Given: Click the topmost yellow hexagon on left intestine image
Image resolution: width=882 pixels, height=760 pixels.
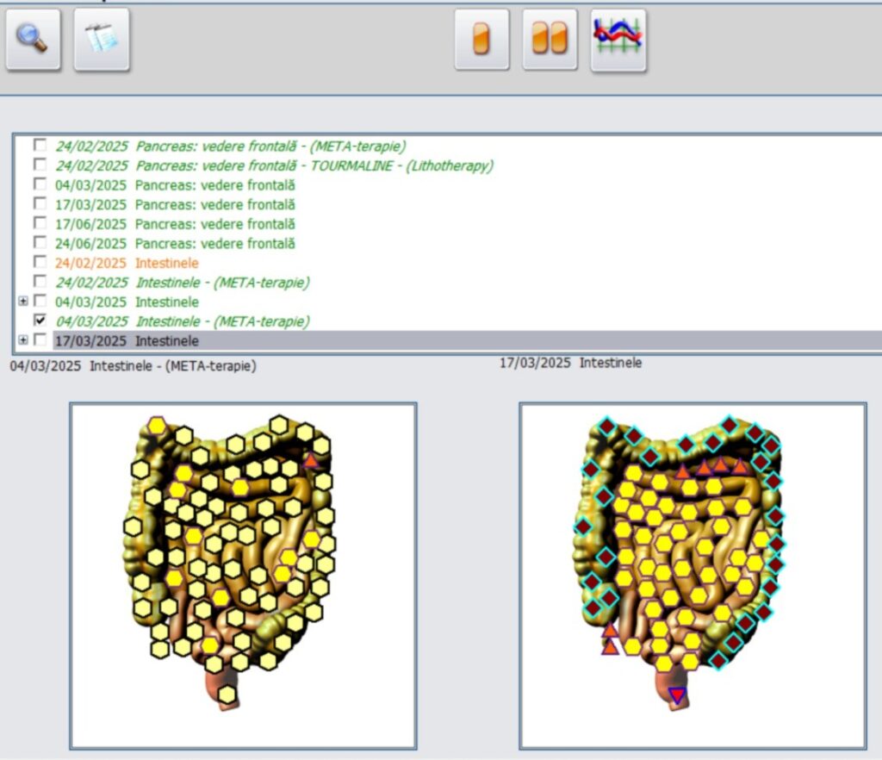Looking at the screenshot, I should (x=157, y=425).
